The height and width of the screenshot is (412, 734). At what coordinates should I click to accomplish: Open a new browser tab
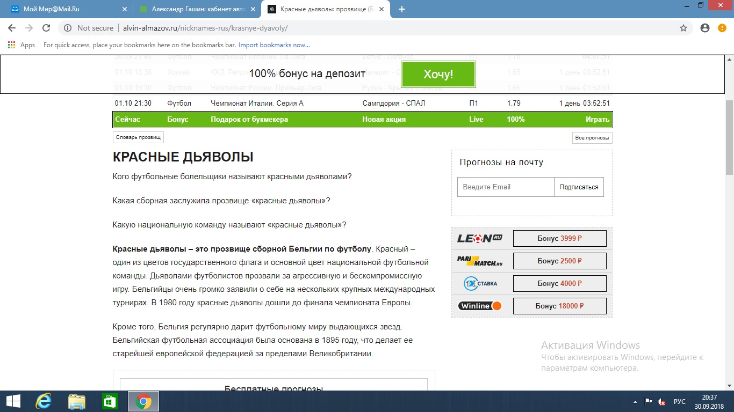pos(401,9)
